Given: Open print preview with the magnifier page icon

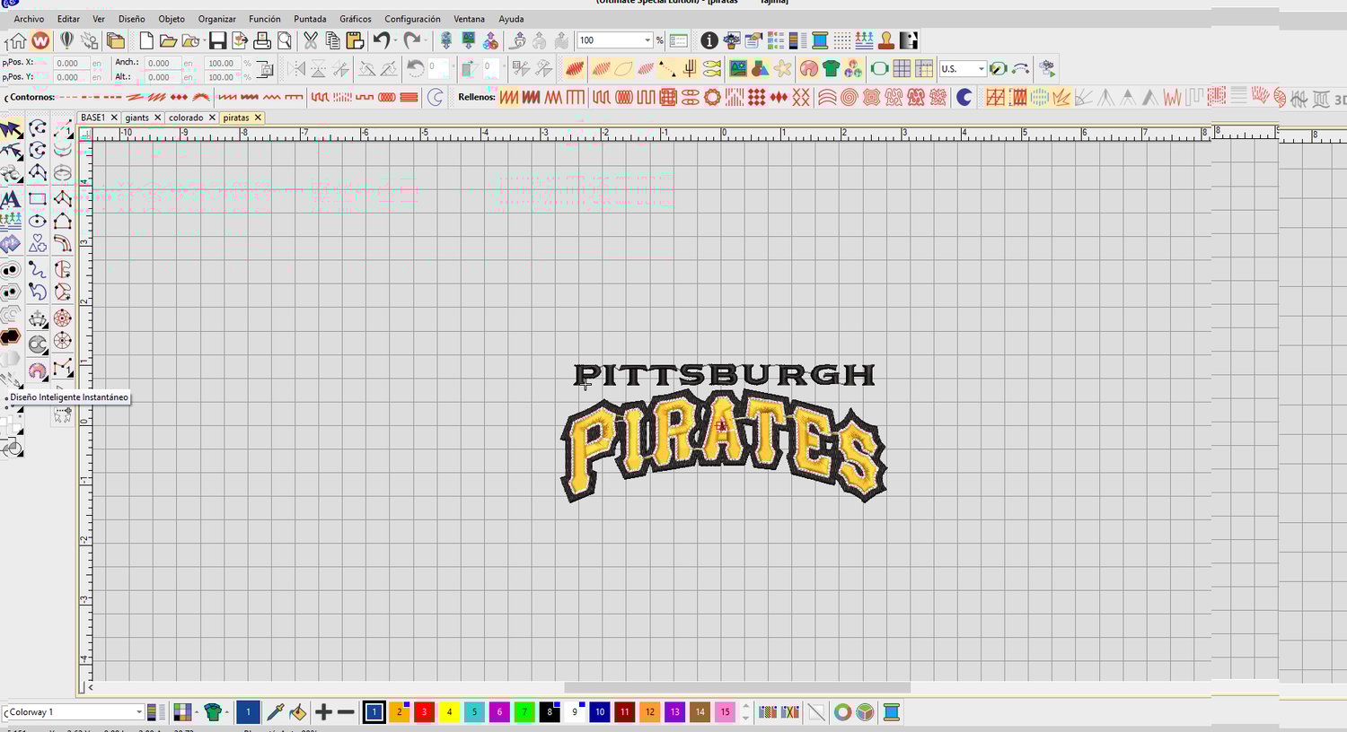Looking at the screenshot, I should pos(285,40).
